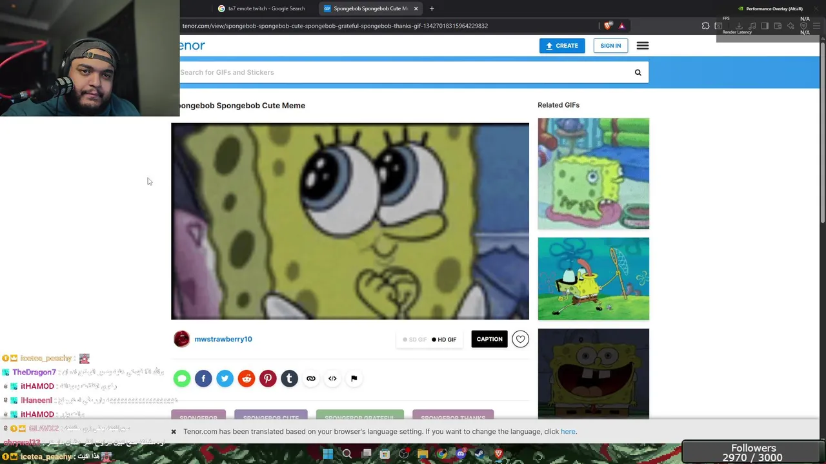The image size is (826, 464).
Task: Open related GIF of SpongeBob licking floor
Action: tap(594, 173)
